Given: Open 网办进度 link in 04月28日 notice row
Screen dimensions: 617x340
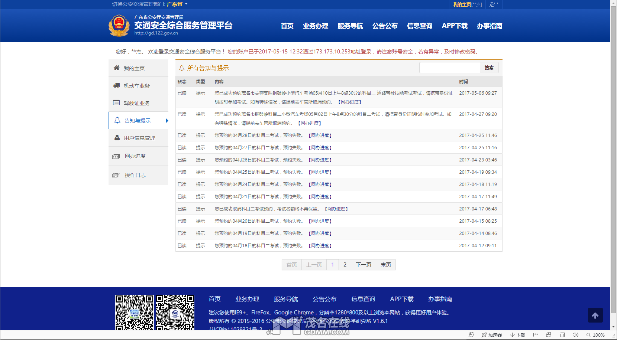Looking at the screenshot, I should (320, 135).
